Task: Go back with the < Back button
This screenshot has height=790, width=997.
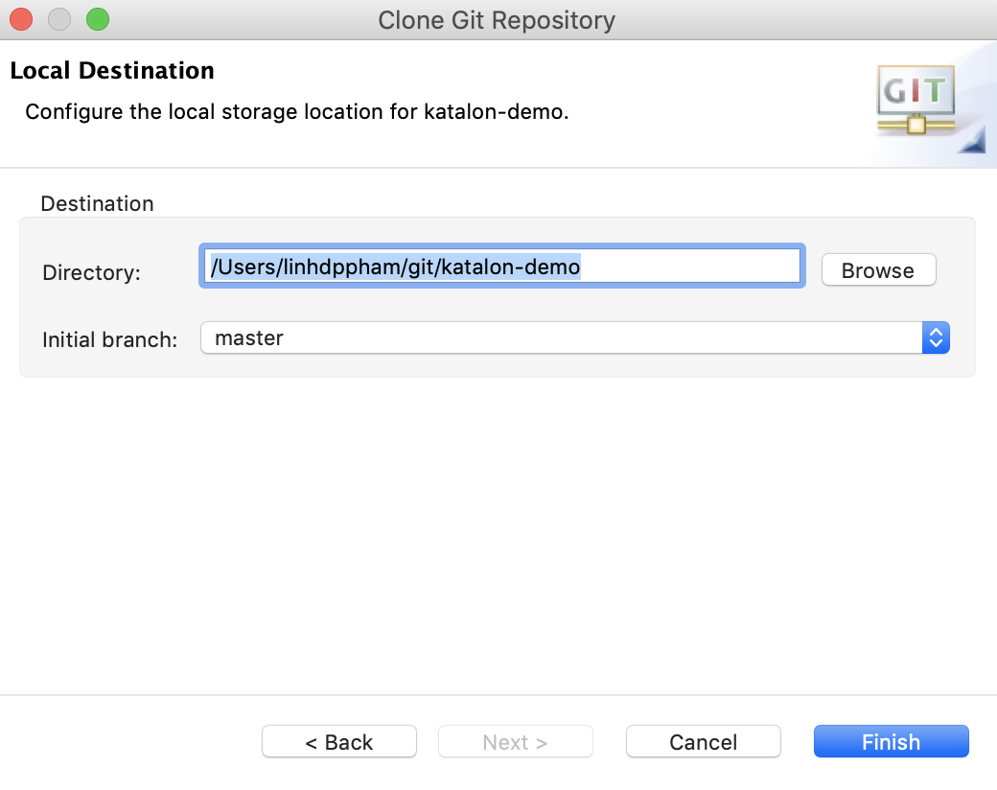Action: click(x=339, y=742)
